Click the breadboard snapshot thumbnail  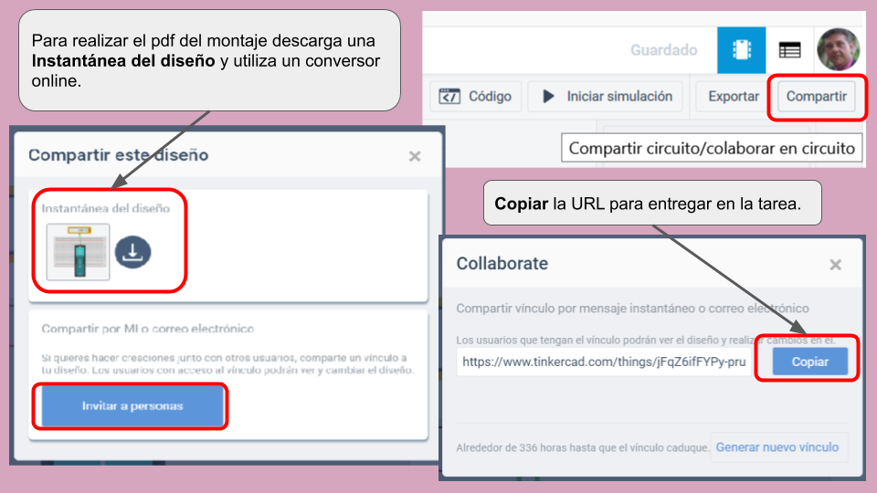79,252
